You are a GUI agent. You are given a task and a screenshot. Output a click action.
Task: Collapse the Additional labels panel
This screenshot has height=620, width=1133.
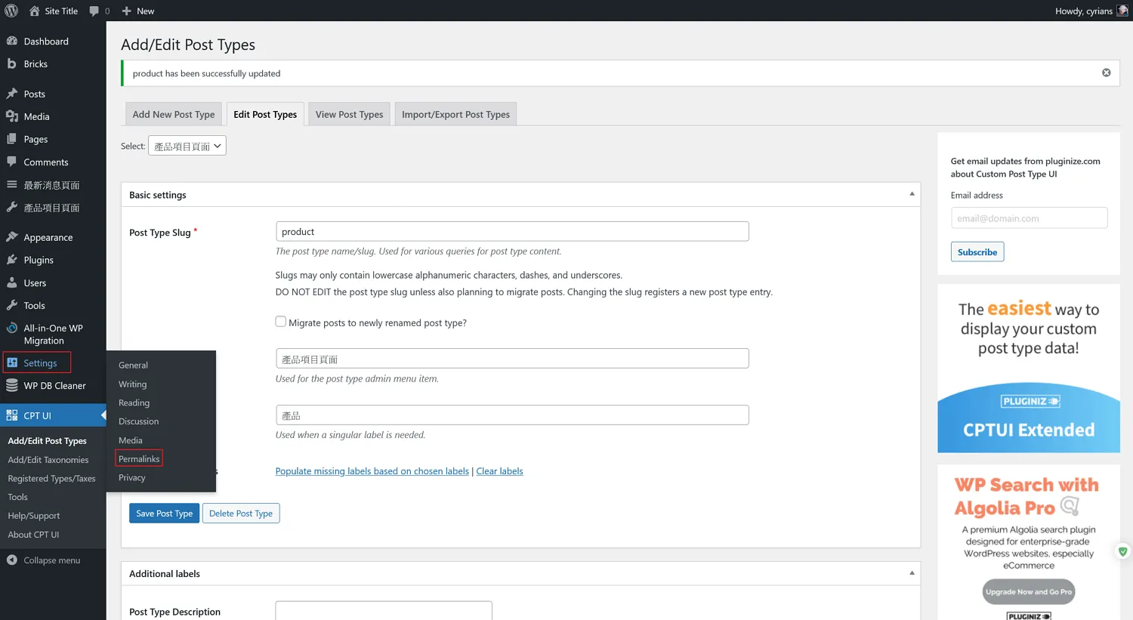pos(912,573)
